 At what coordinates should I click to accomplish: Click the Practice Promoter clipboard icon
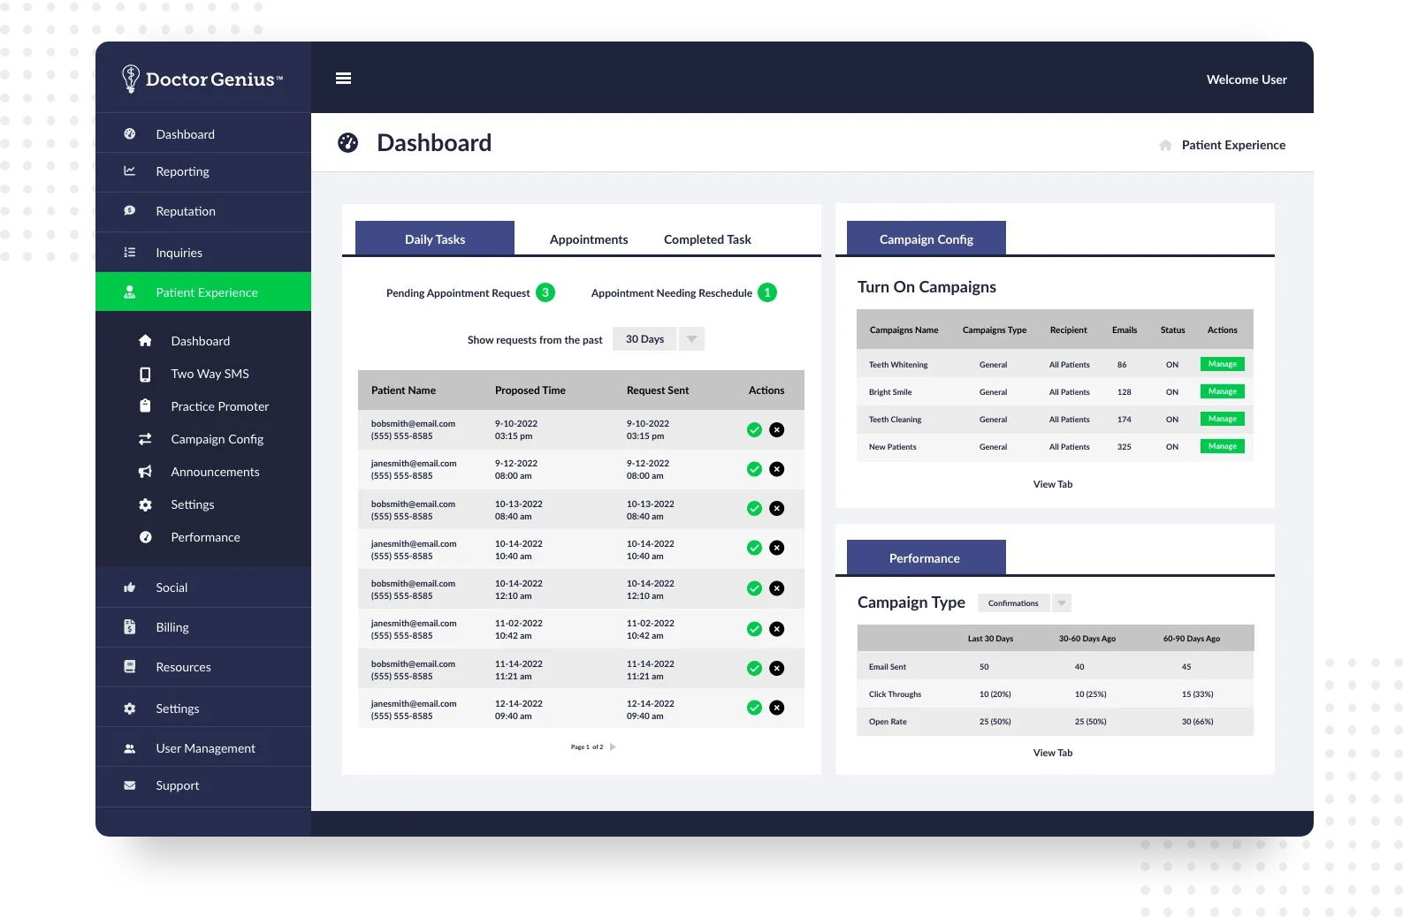[145, 406]
